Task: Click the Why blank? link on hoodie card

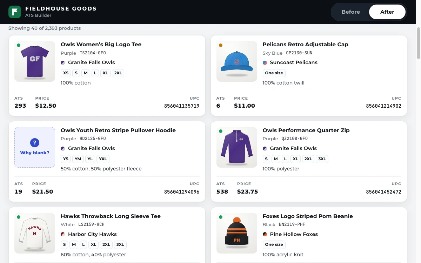Action: (35, 153)
